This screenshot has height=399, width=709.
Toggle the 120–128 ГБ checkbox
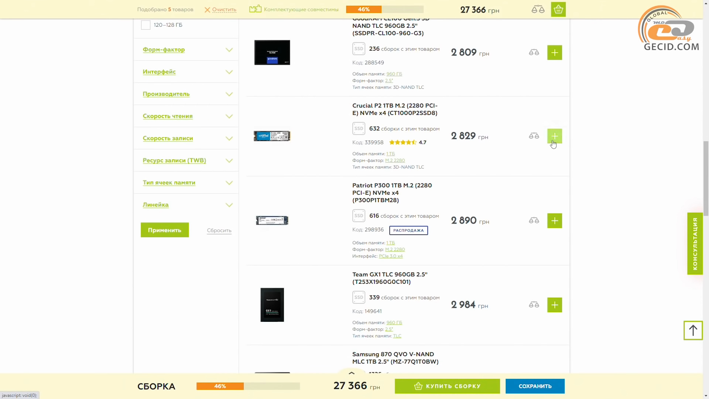coord(145,25)
